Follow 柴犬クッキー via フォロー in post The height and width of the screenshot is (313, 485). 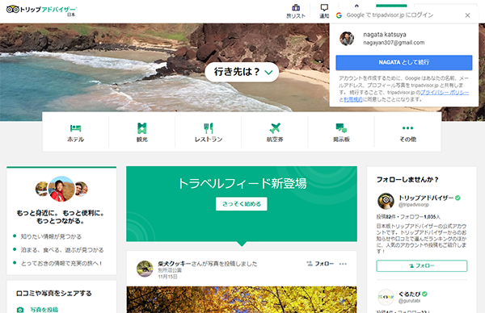click(x=320, y=264)
